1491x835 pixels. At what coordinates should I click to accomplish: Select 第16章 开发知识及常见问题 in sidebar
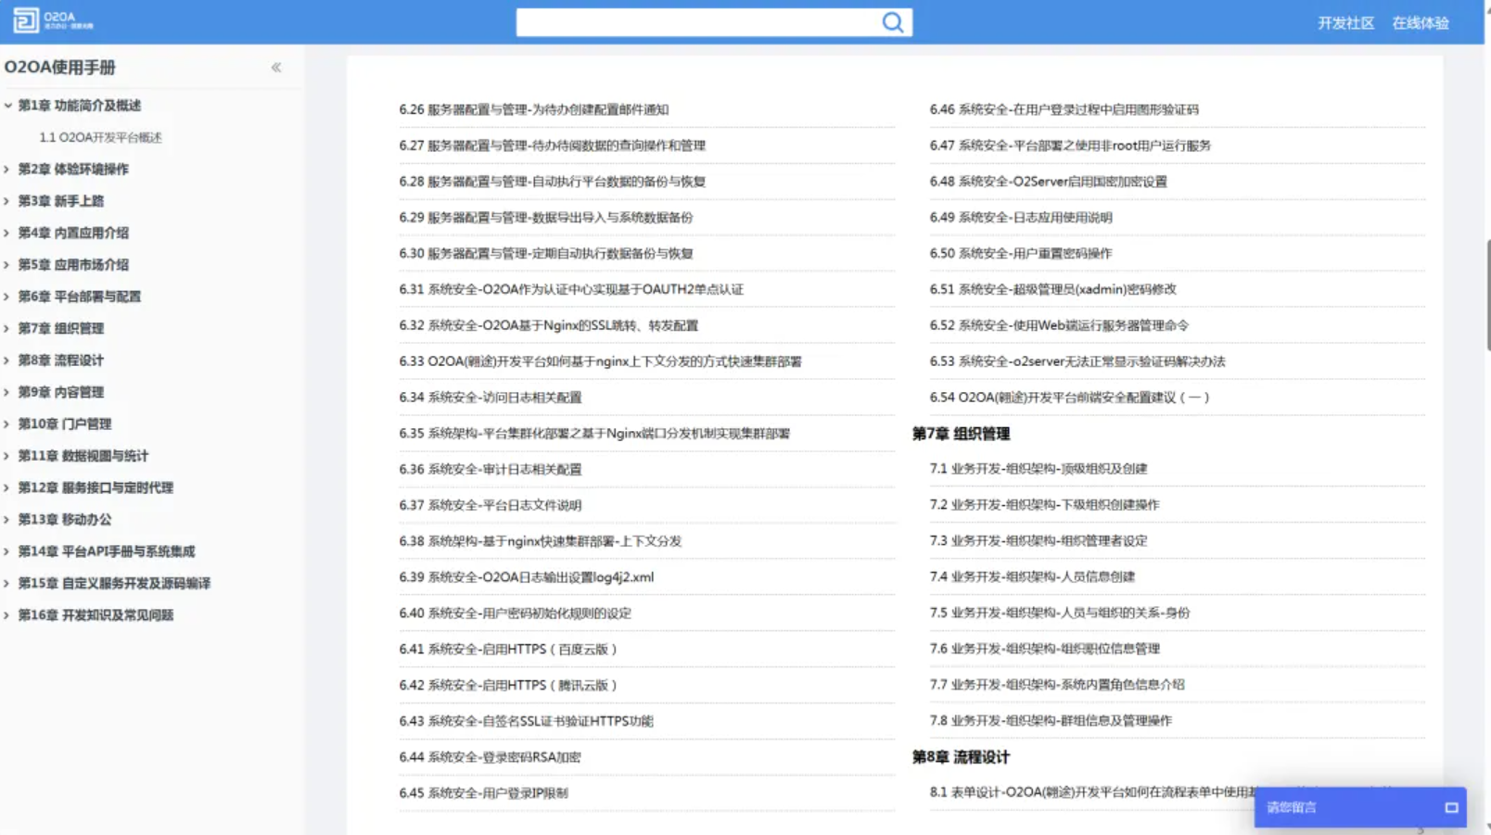(96, 615)
